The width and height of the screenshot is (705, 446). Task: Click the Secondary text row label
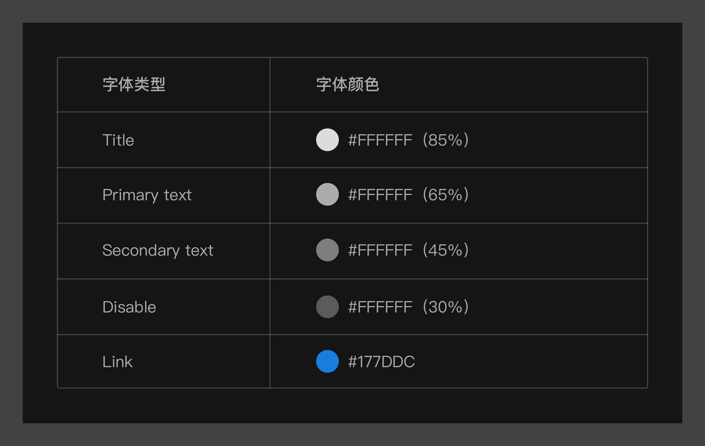click(x=158, y=250)
